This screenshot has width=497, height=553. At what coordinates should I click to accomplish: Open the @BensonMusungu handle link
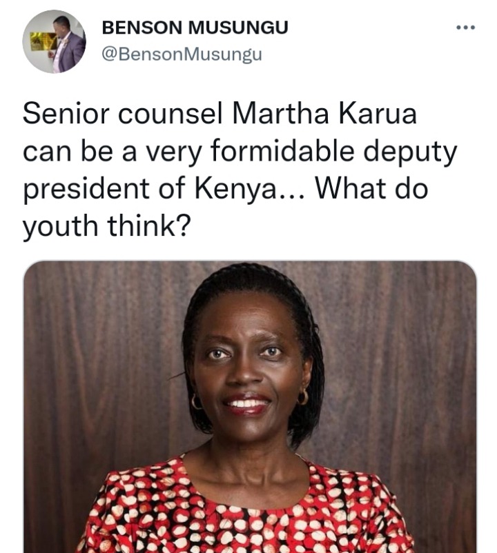pos(182,54)
